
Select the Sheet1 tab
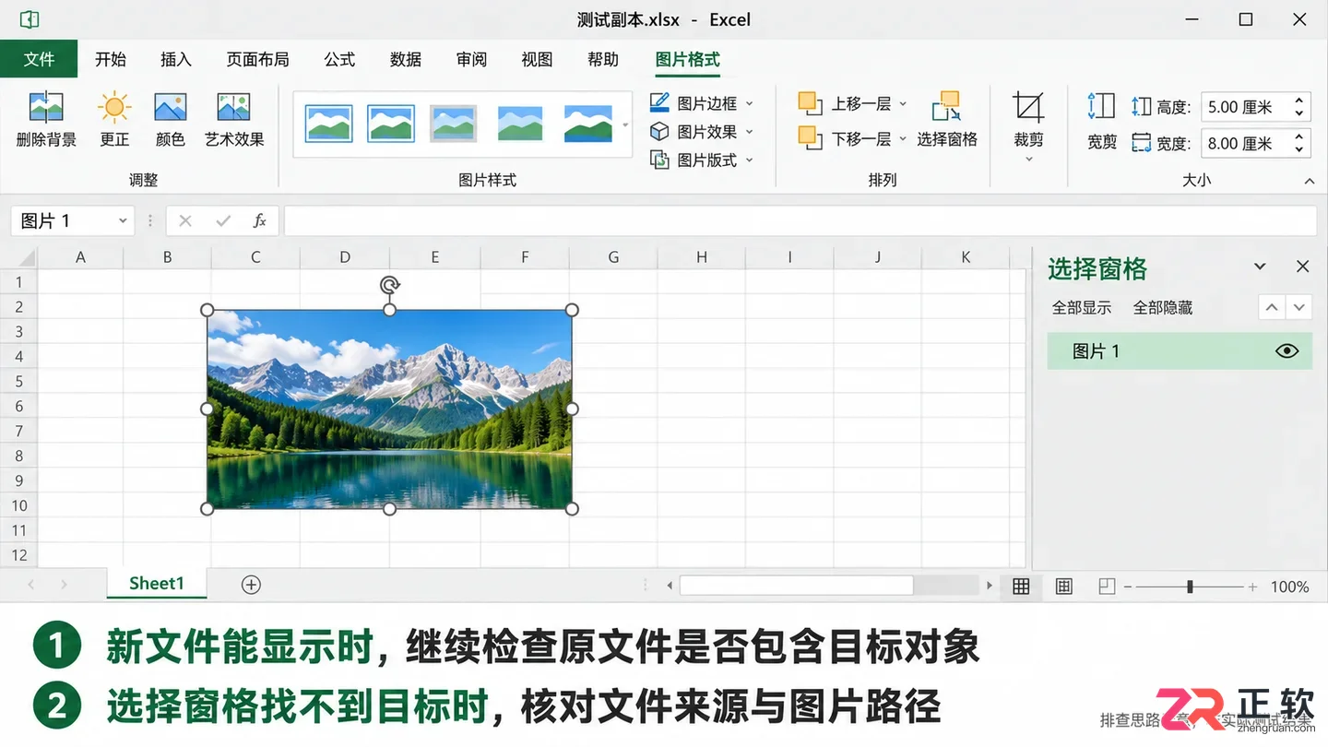[x=157, y=584]
